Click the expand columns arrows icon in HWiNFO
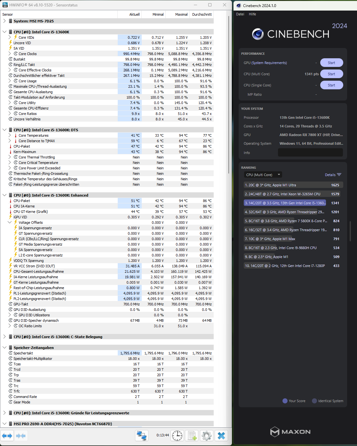The width and height of the screenshot is (357, 446). pyautogui.click(x=7, y=436)
